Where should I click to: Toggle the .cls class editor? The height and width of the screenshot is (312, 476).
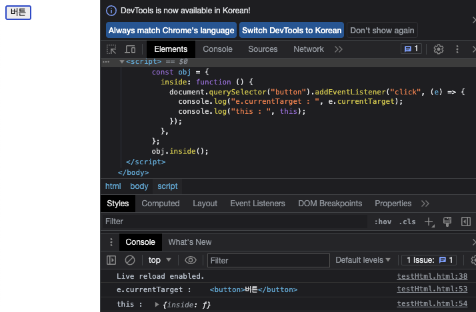pos(407,222)
